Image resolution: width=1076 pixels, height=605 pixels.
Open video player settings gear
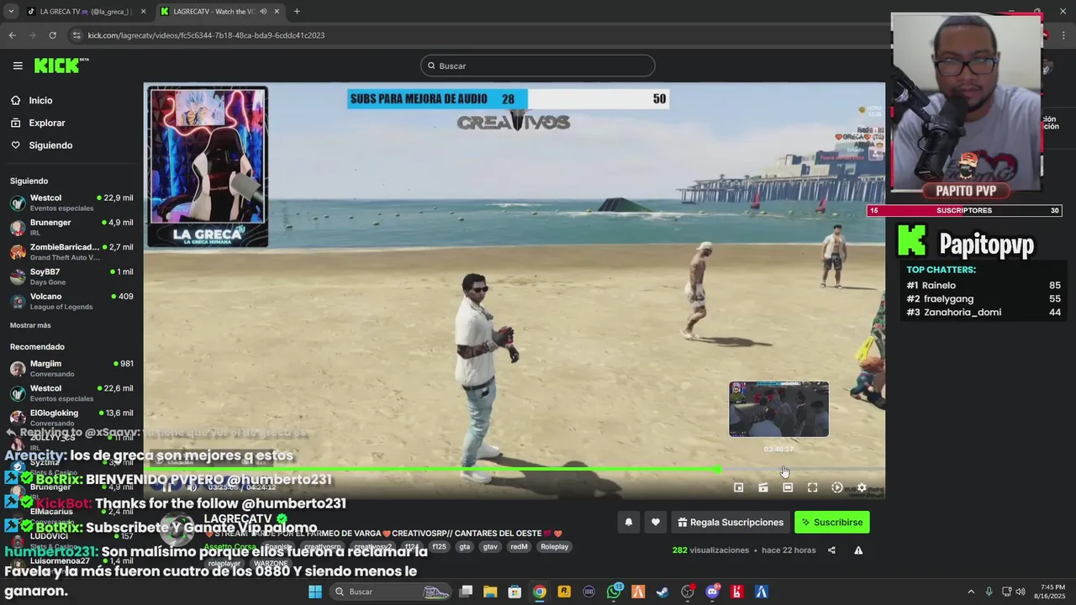point(862,487)
